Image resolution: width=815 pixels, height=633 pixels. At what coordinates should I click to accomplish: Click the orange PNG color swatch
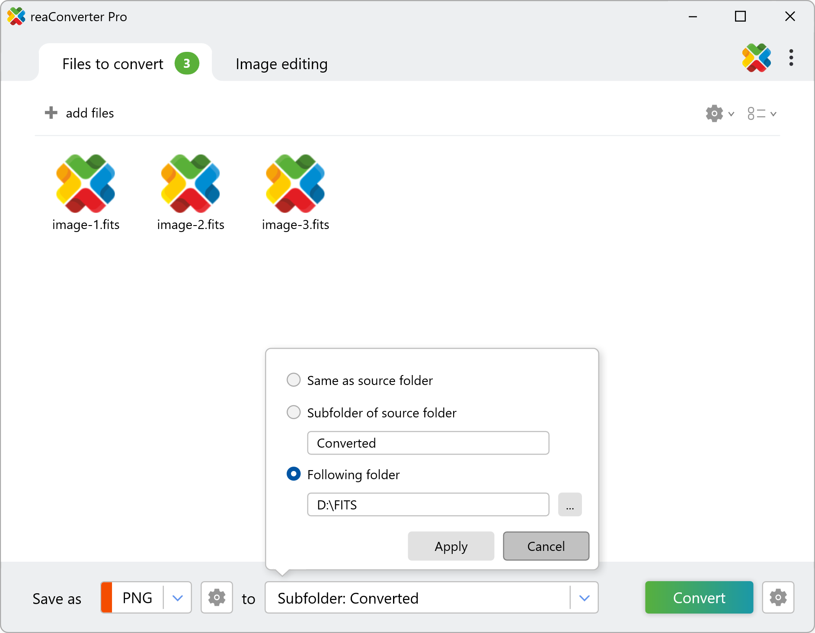point(106,598)
